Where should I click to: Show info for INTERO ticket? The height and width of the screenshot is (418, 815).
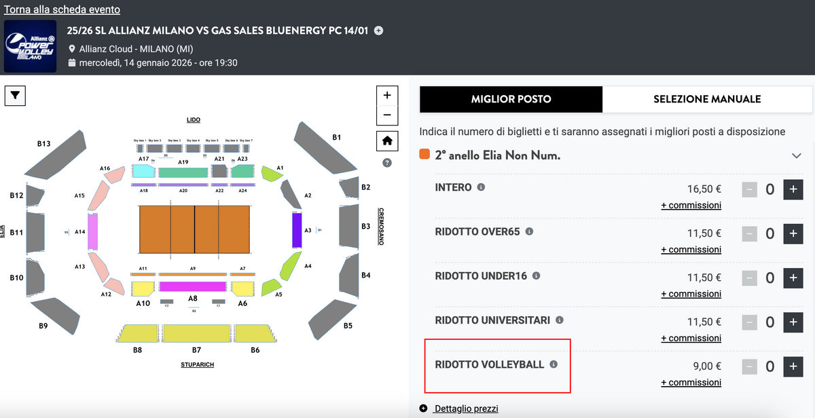pos(481,187)
